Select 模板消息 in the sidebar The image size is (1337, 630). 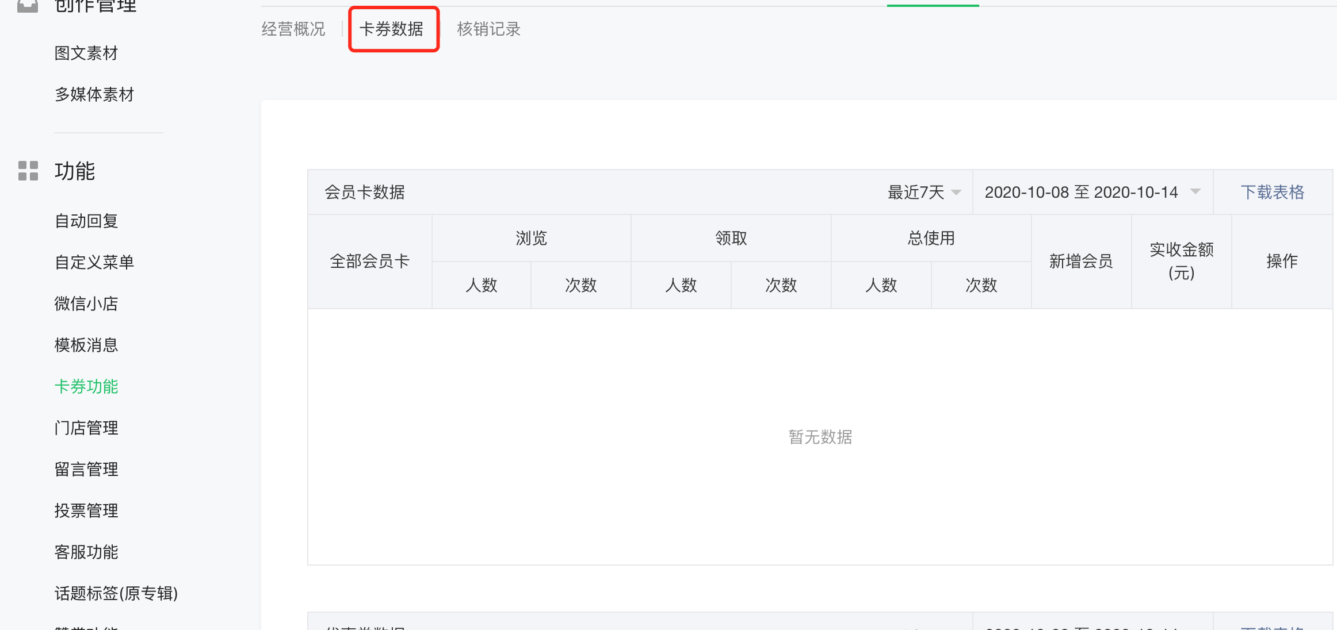[x=86, y=345]
